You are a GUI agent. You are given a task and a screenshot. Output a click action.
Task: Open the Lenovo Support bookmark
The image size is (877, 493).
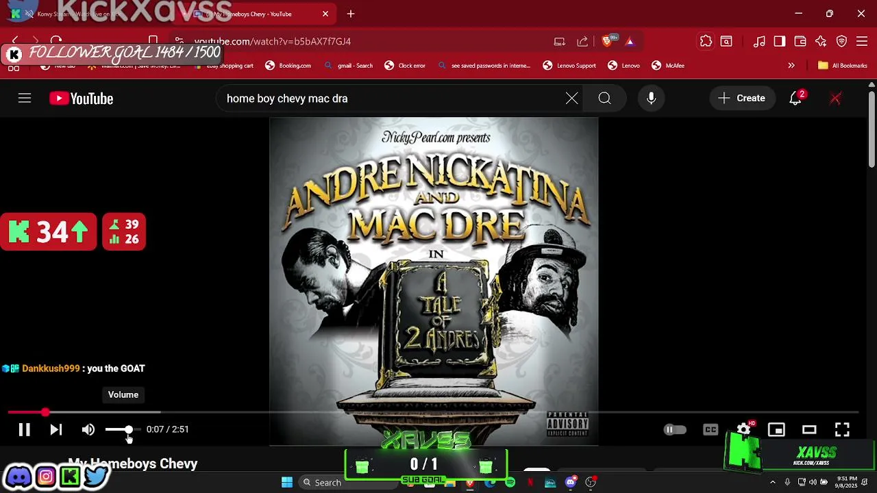coord(569,66)
